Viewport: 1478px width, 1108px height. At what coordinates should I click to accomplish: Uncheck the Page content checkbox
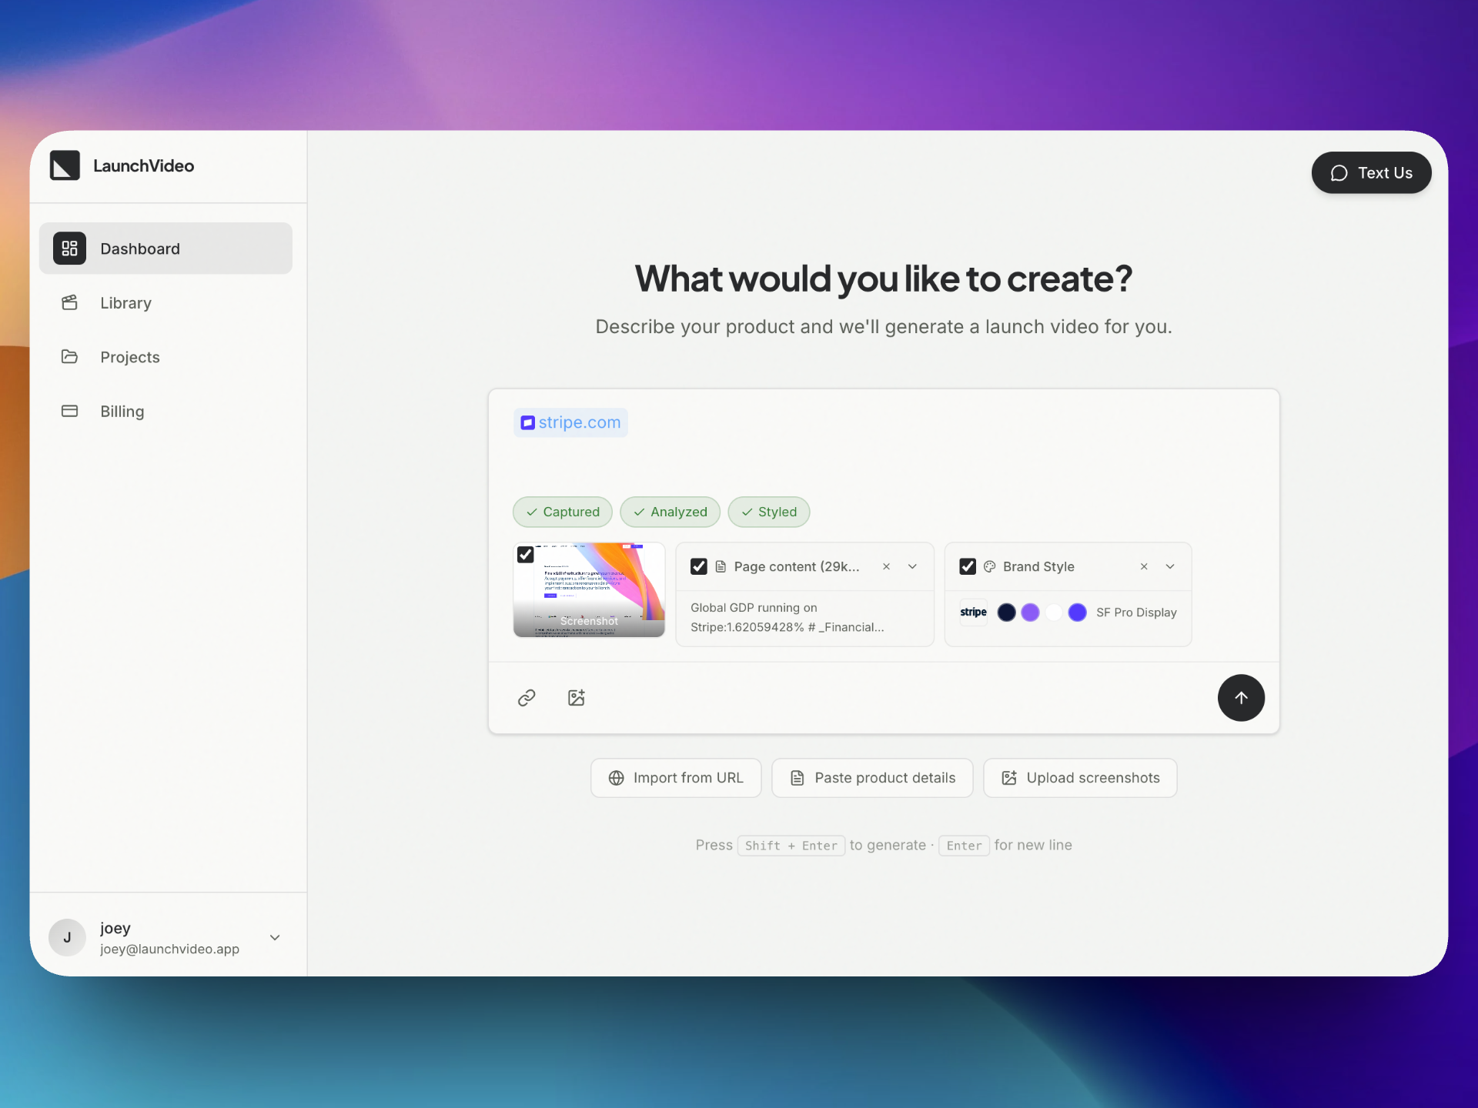coord(699,566)
